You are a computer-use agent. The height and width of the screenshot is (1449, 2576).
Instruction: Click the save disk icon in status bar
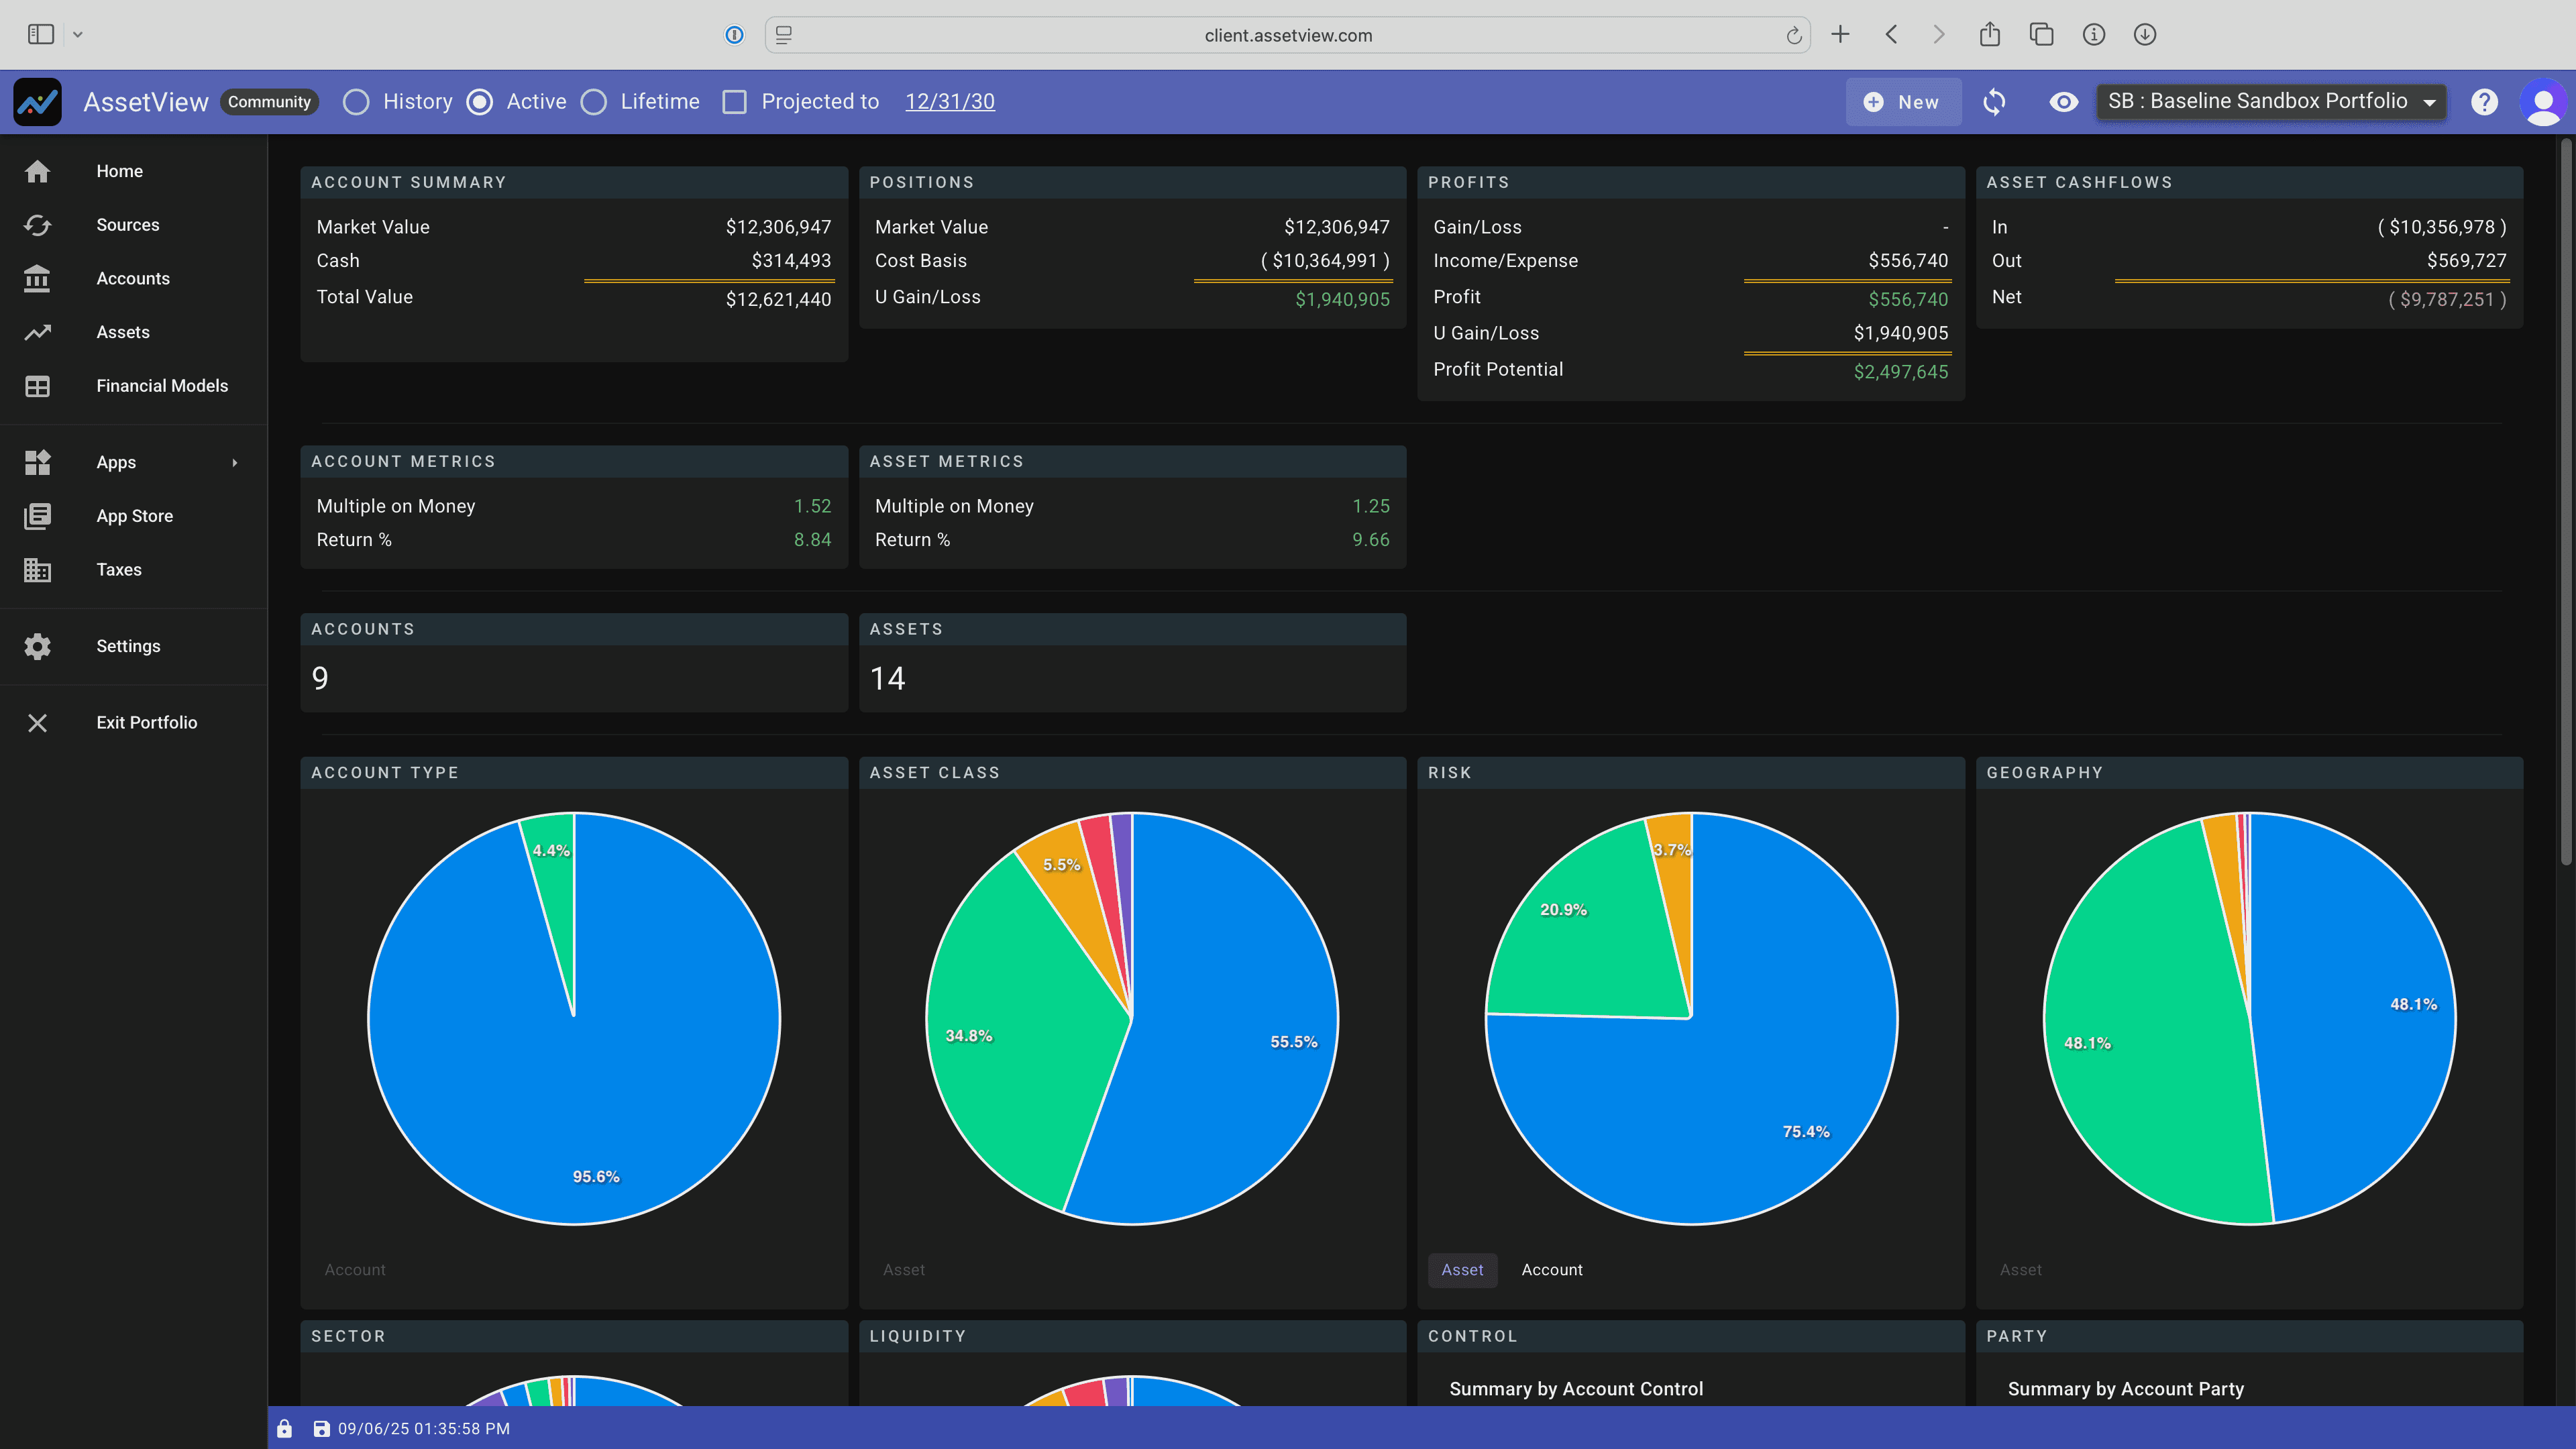[321, 1429]
